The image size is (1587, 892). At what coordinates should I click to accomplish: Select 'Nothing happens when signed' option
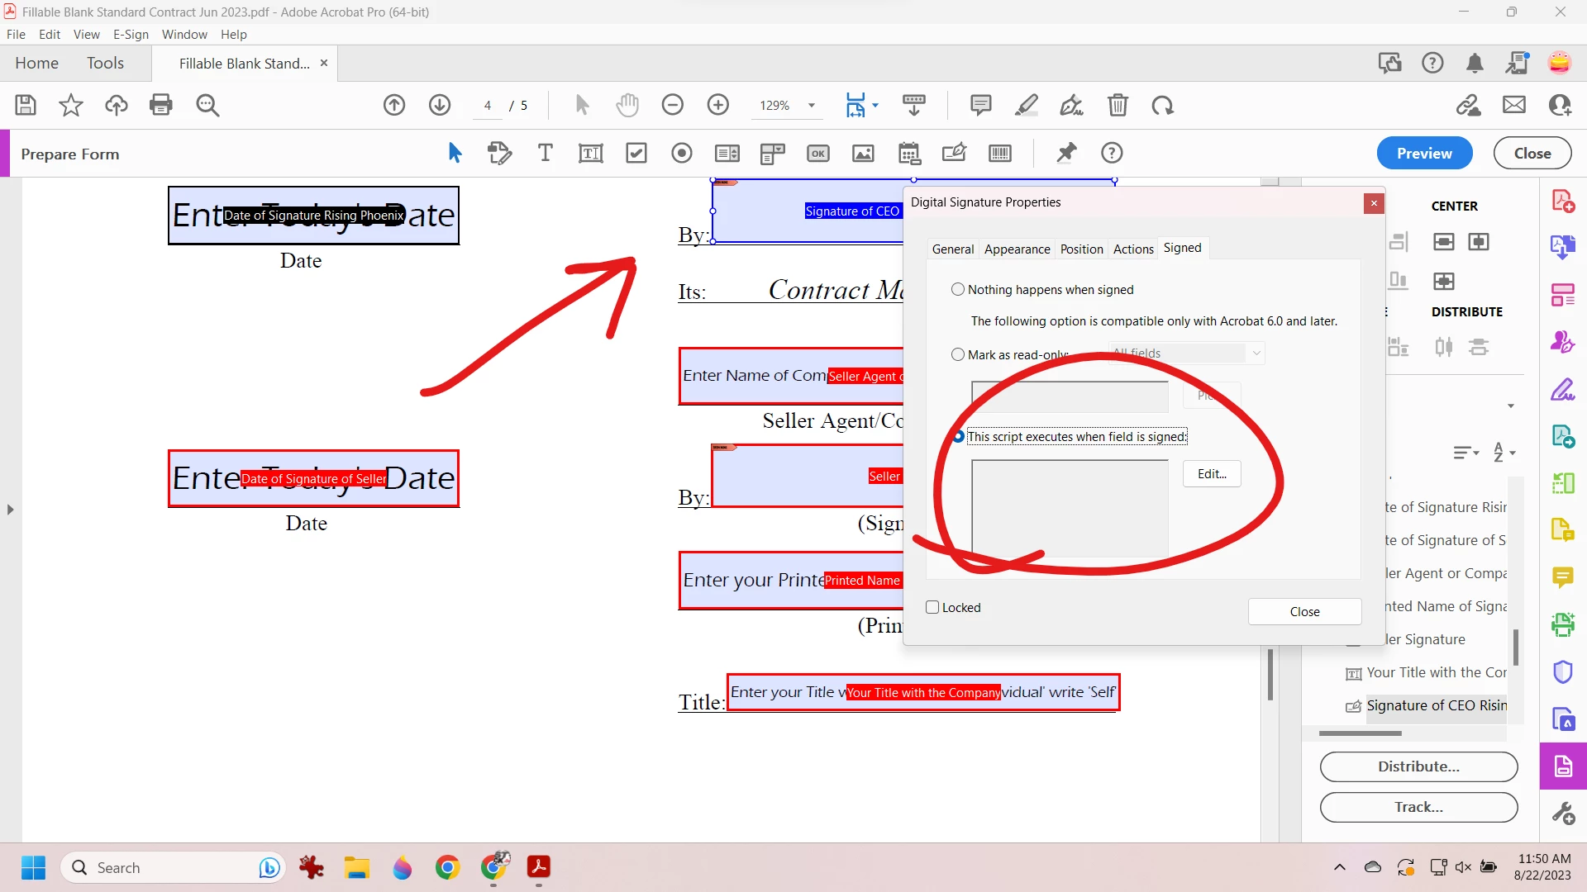pyautogui.click(x=958, y=290)
